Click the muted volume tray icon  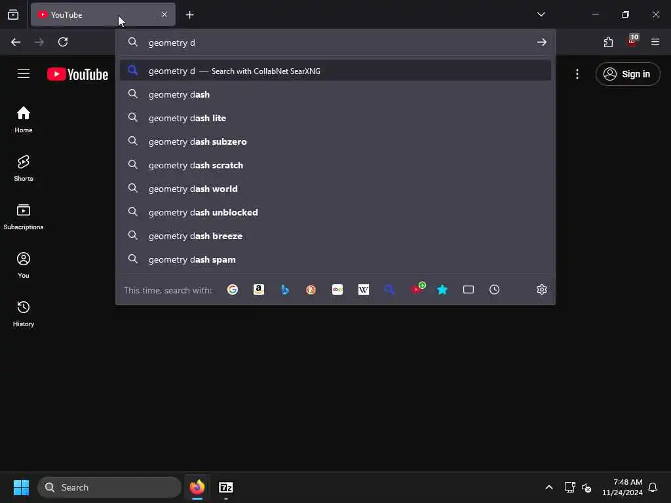click(586, 487)
